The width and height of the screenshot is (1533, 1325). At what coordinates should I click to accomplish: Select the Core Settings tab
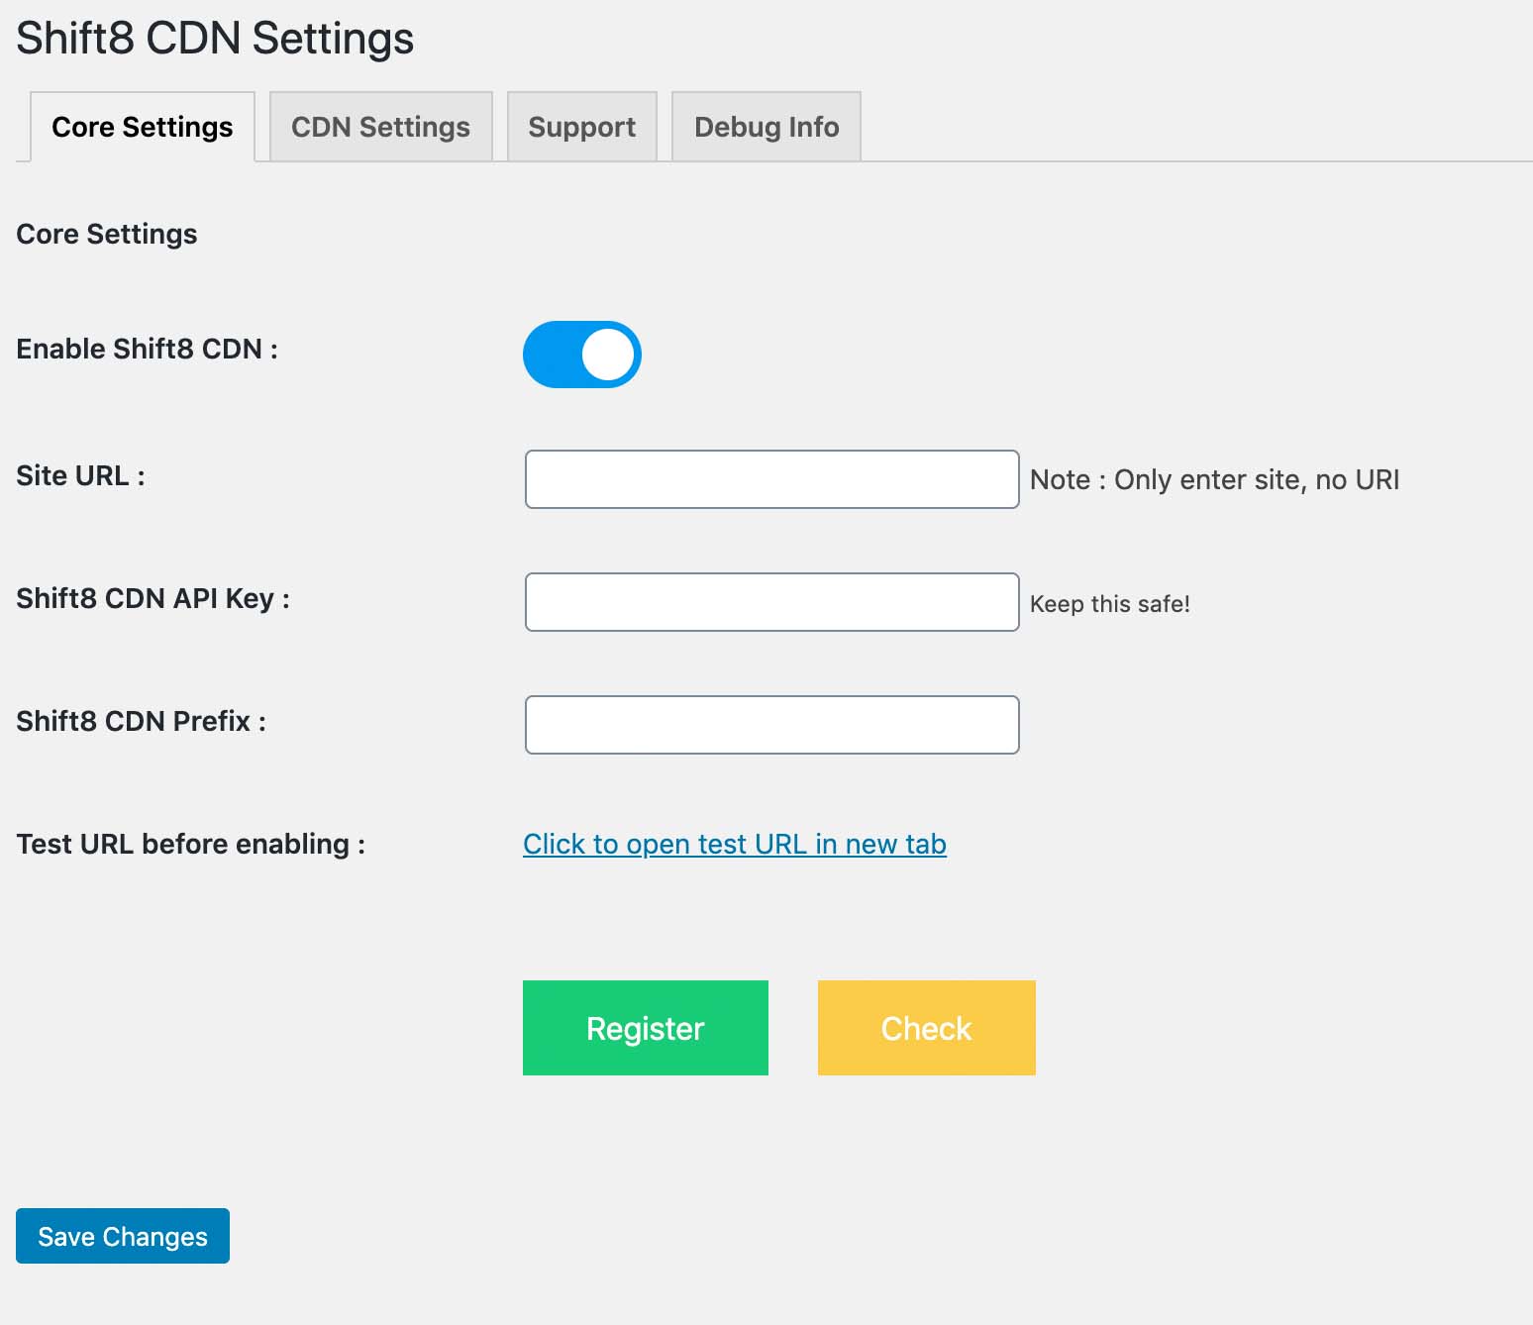(x=143, y=127)
